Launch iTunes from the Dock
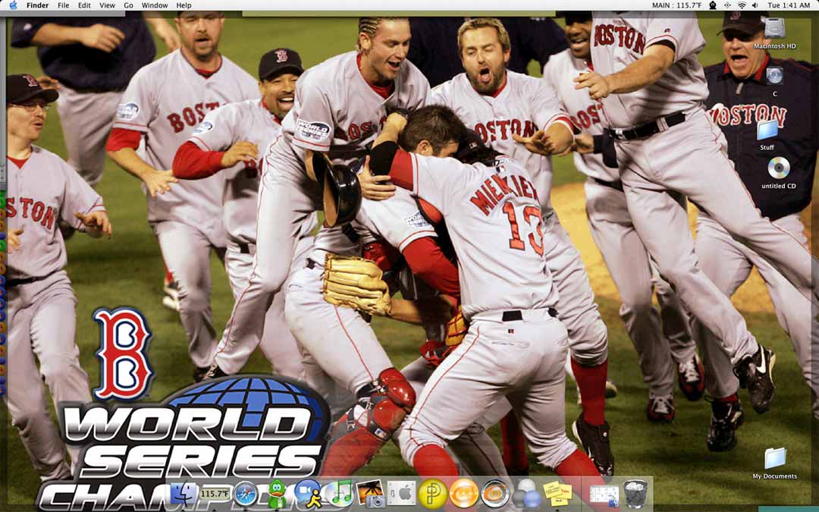This screenshot has width=819, height=512. [x=340, y=494]
